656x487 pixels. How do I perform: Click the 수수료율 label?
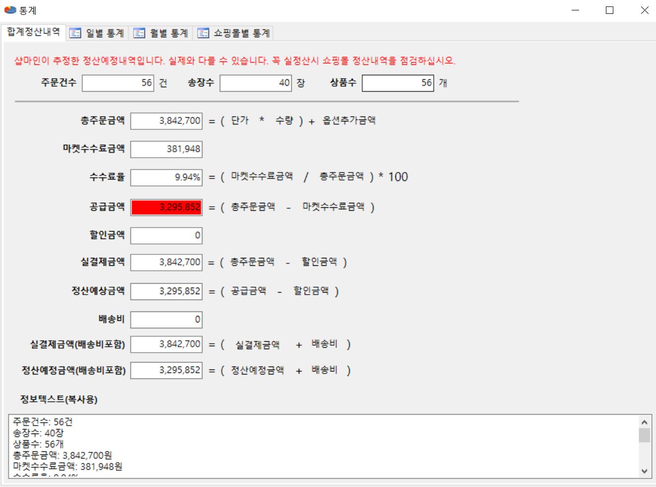[x=107, y=177]
